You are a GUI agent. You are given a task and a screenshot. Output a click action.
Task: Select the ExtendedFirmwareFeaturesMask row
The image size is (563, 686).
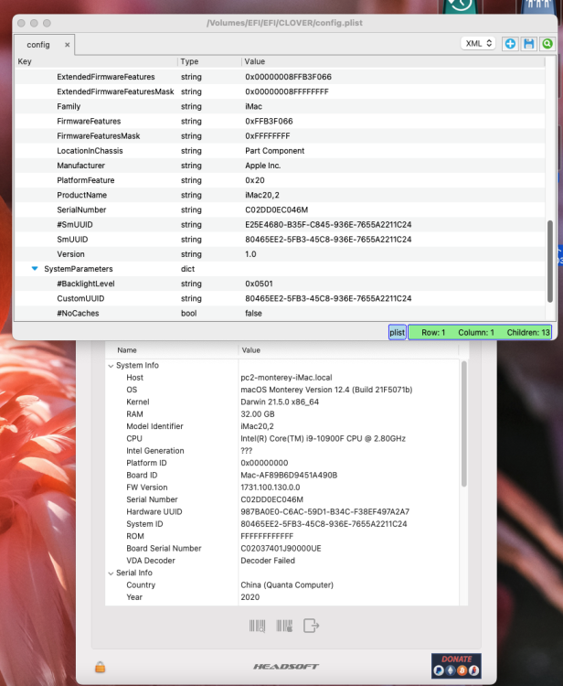pyautogui.click(x=280, y=91)
